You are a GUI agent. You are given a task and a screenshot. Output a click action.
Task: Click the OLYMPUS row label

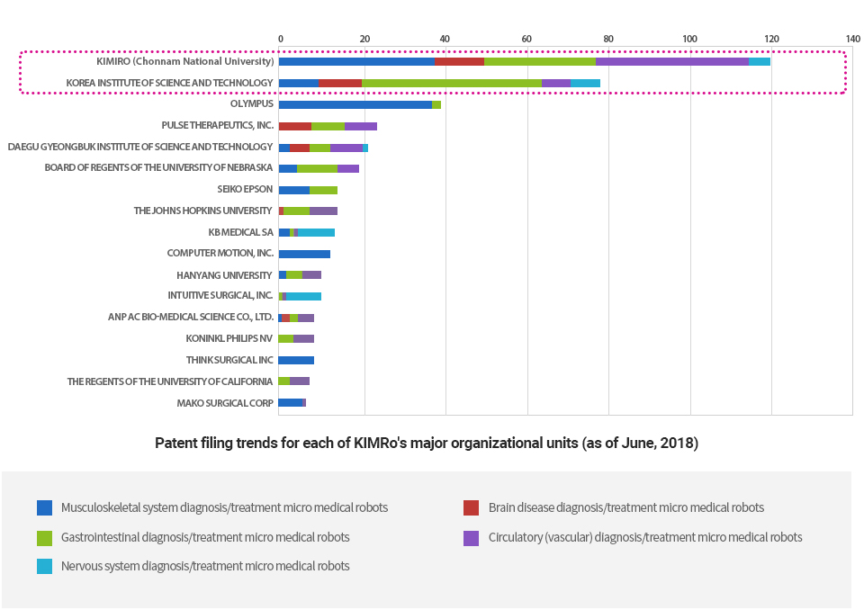pos(252,103)
